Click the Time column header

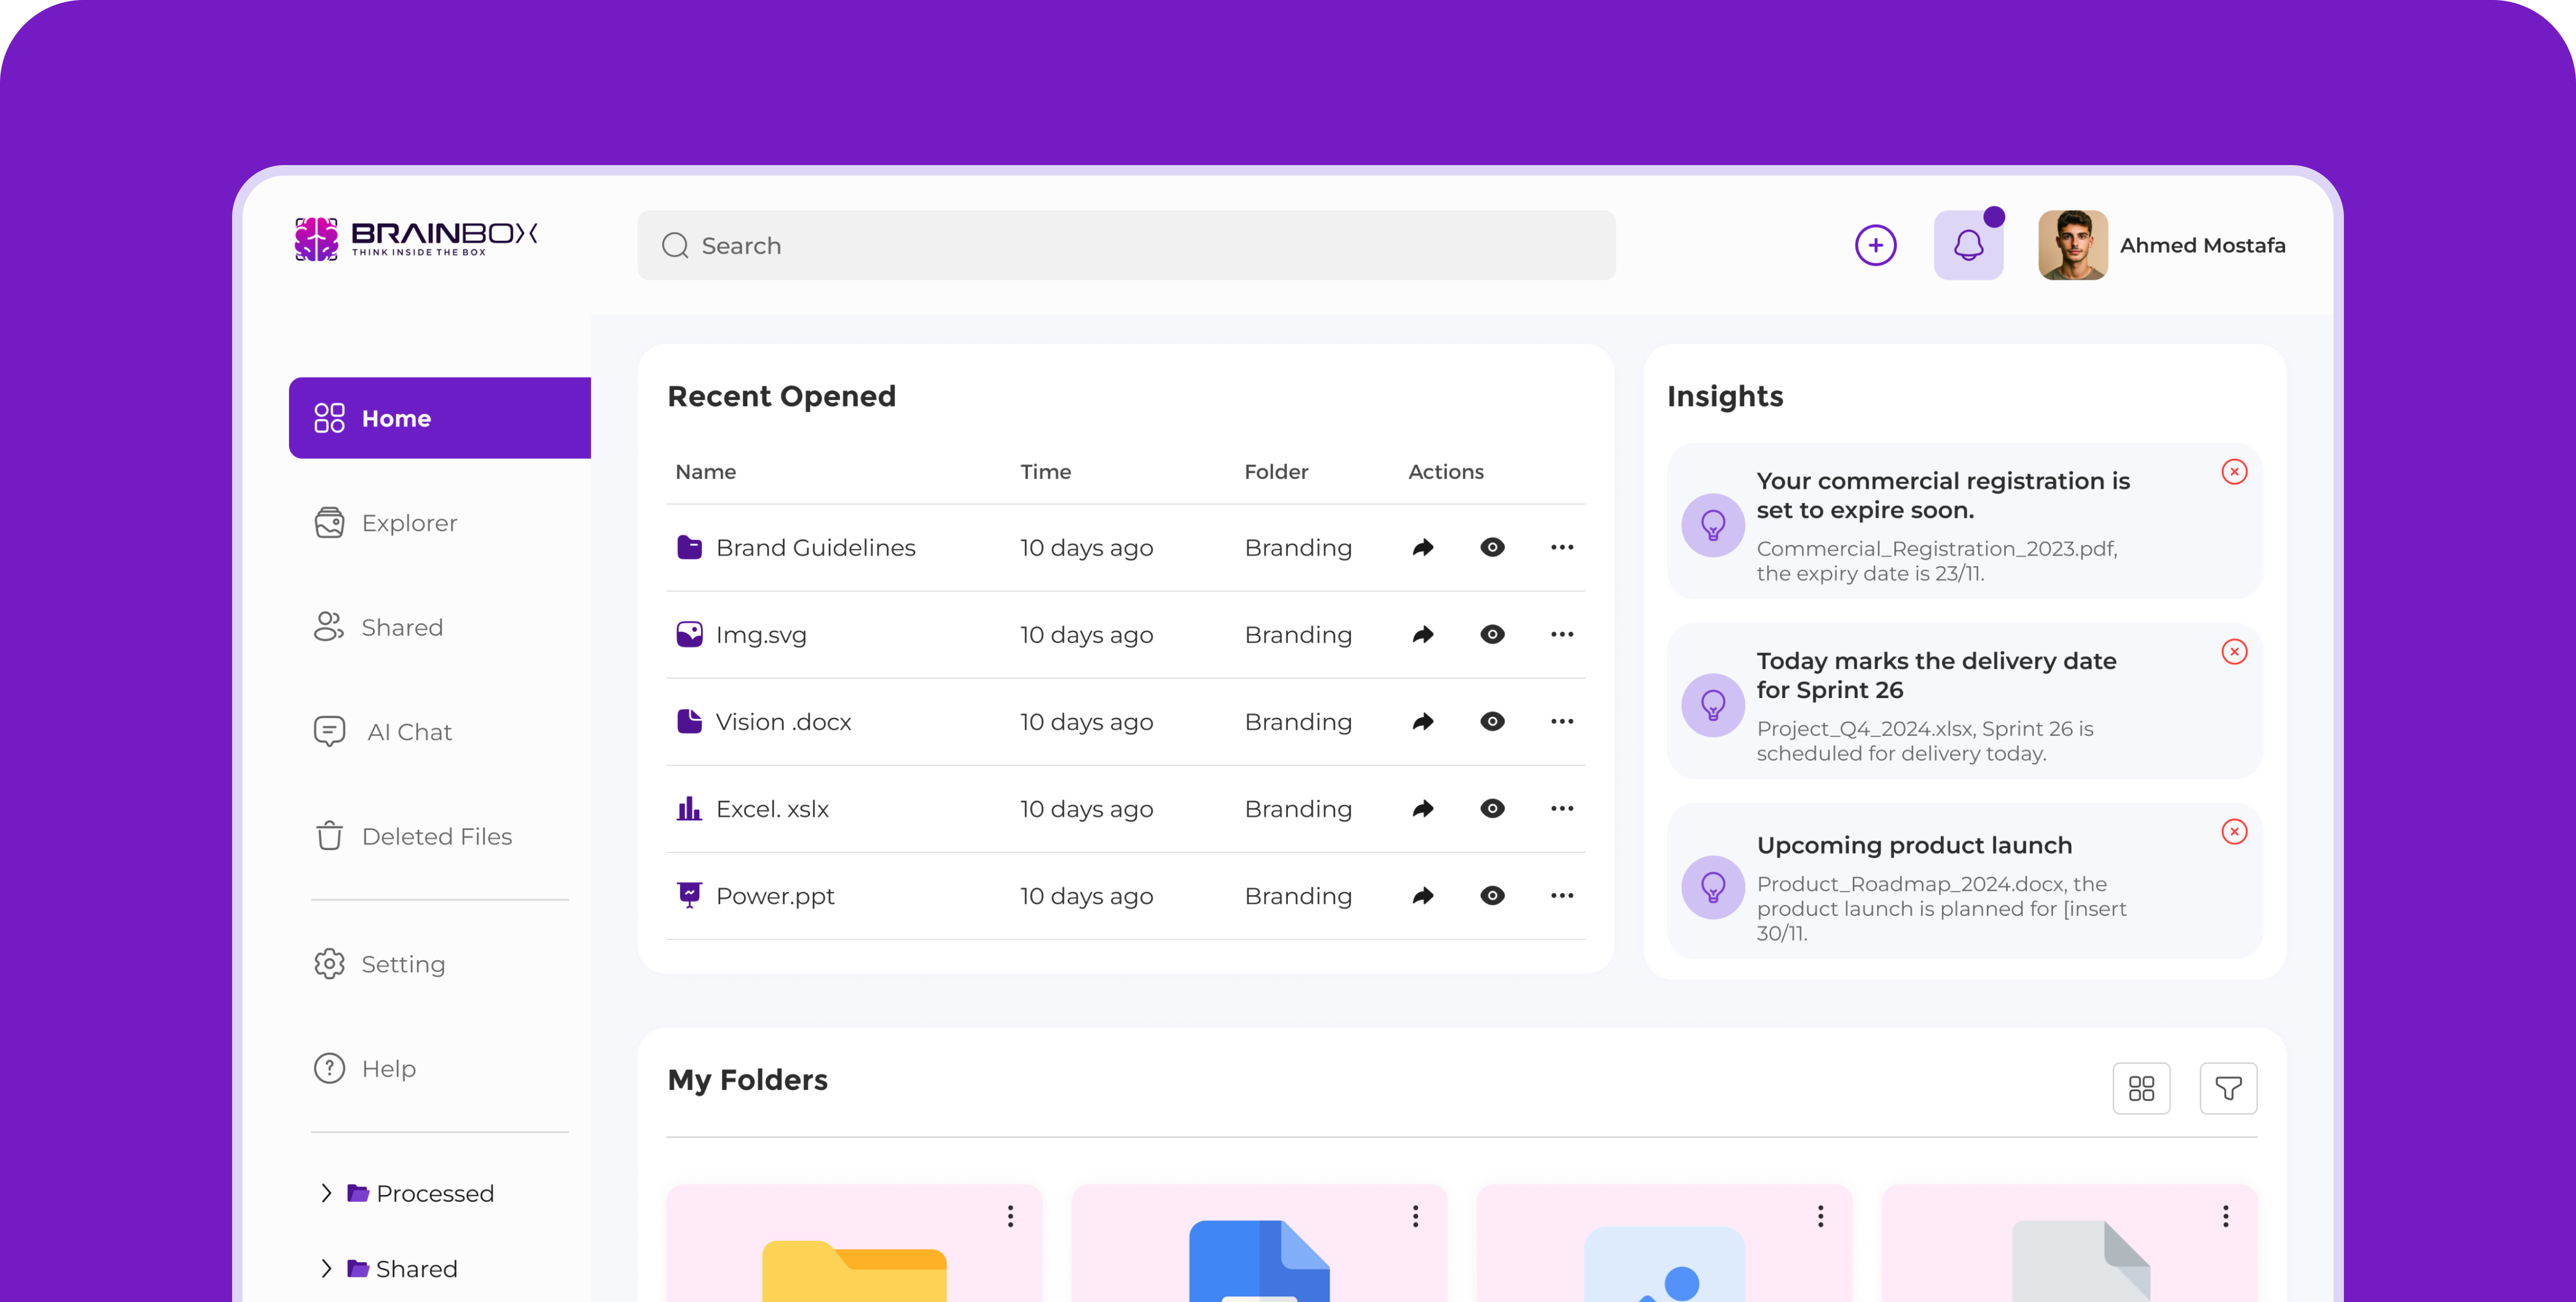click(x=1045, y=472)
